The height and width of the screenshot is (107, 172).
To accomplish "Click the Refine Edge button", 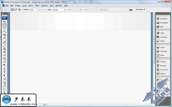I will (x=104, y=10).
